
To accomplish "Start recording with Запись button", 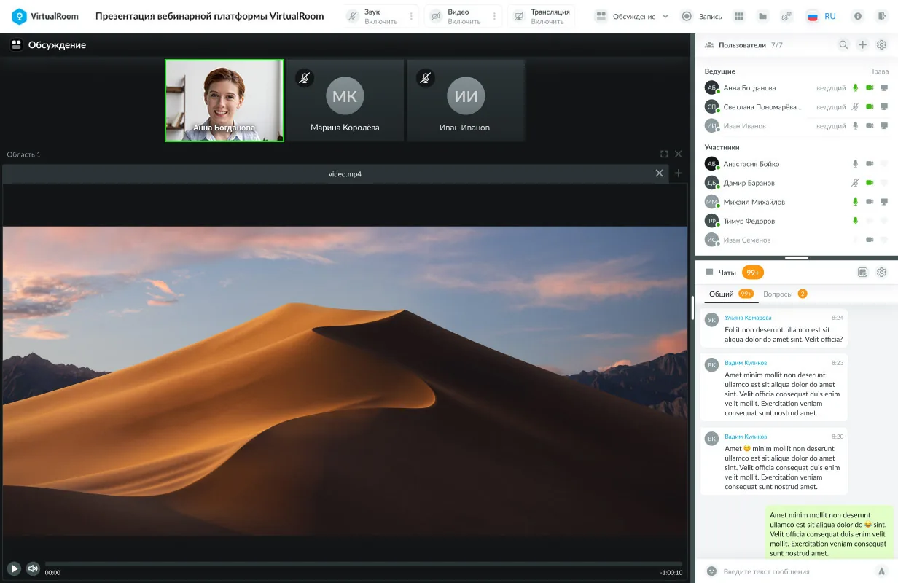I will point(702,16).
